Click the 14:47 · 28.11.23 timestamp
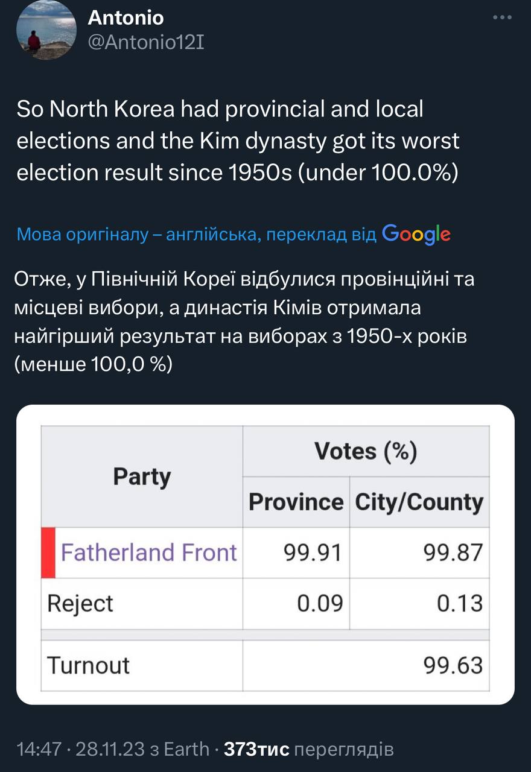 click(80, 749)
